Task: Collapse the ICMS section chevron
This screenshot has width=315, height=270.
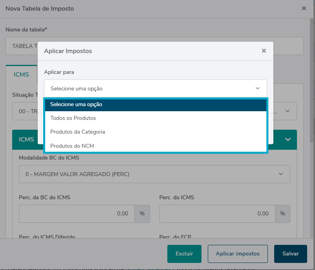Action: click(x=288, y=140)
